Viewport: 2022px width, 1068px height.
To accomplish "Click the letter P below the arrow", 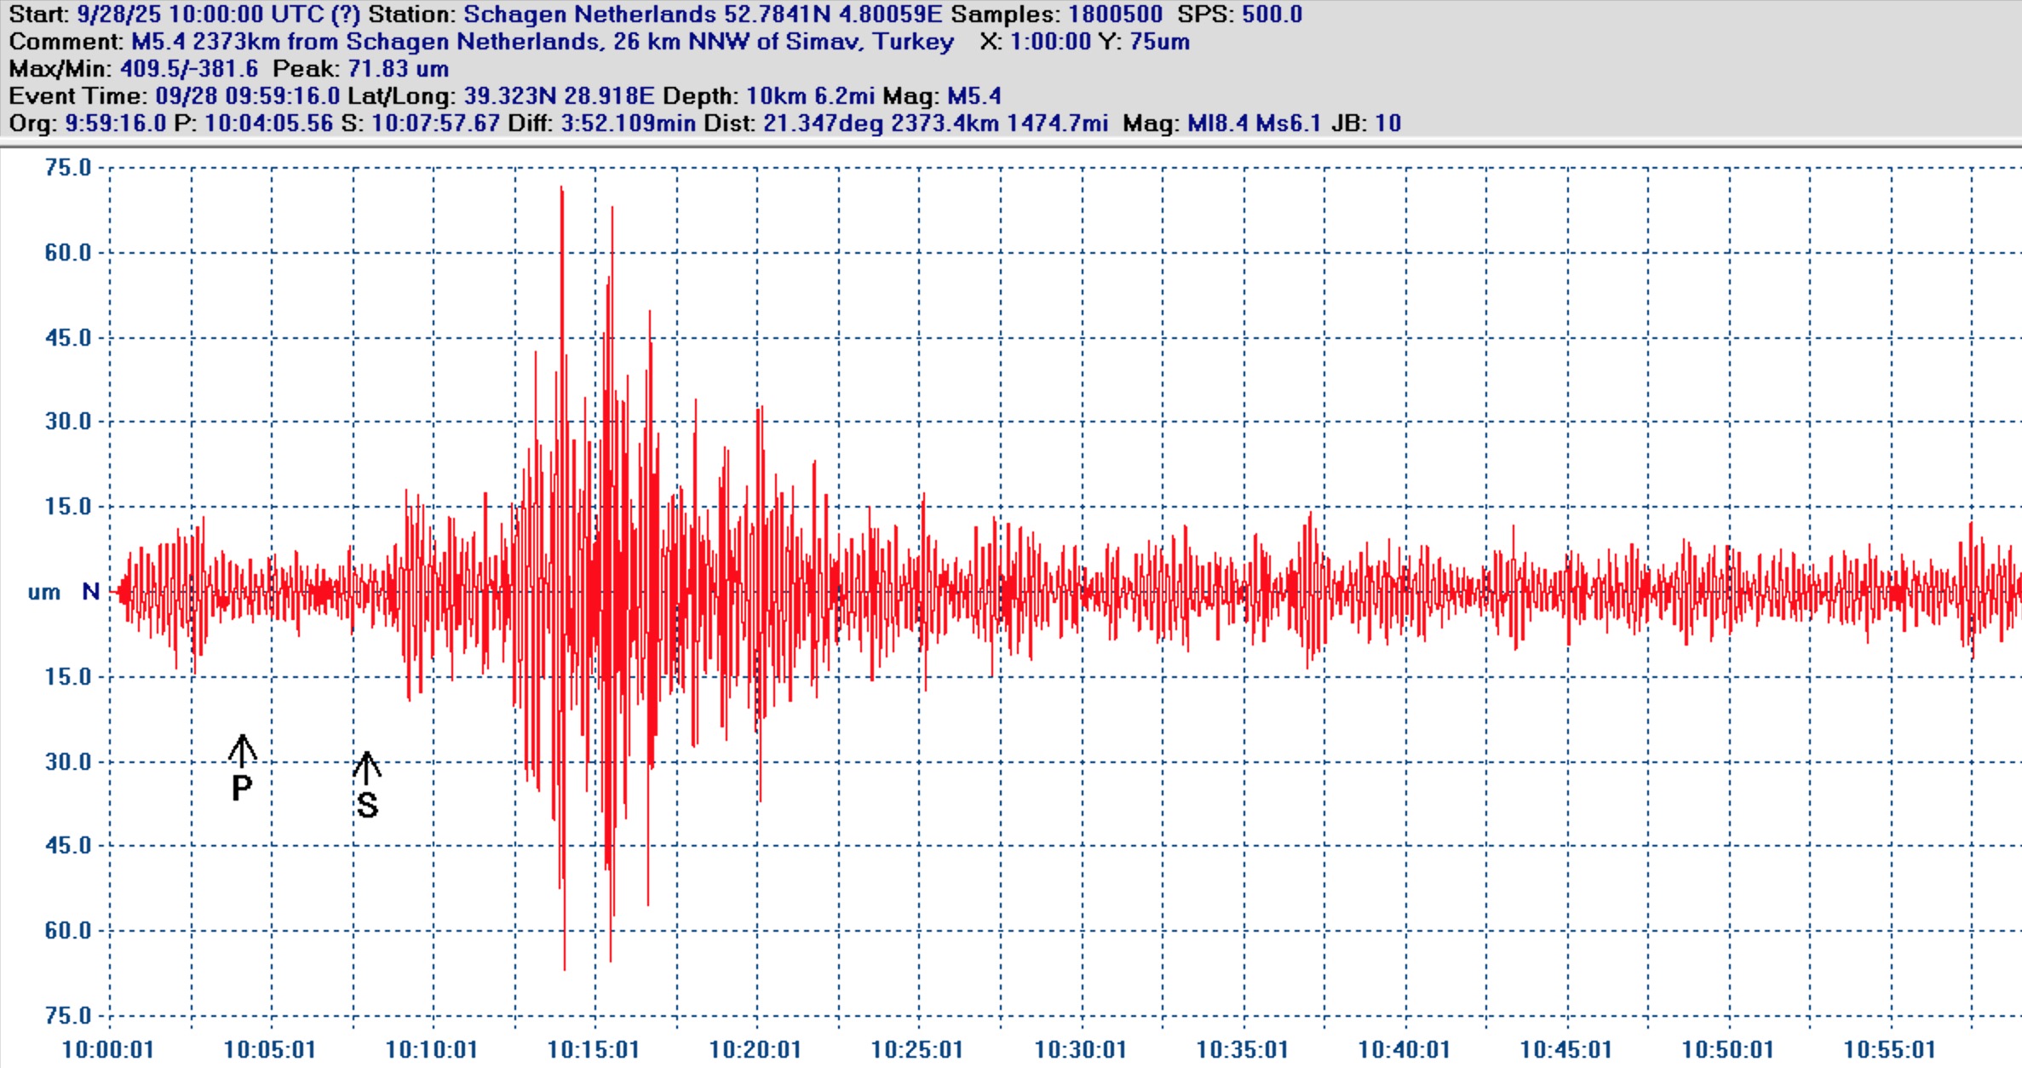I will [x=242, y=788].
